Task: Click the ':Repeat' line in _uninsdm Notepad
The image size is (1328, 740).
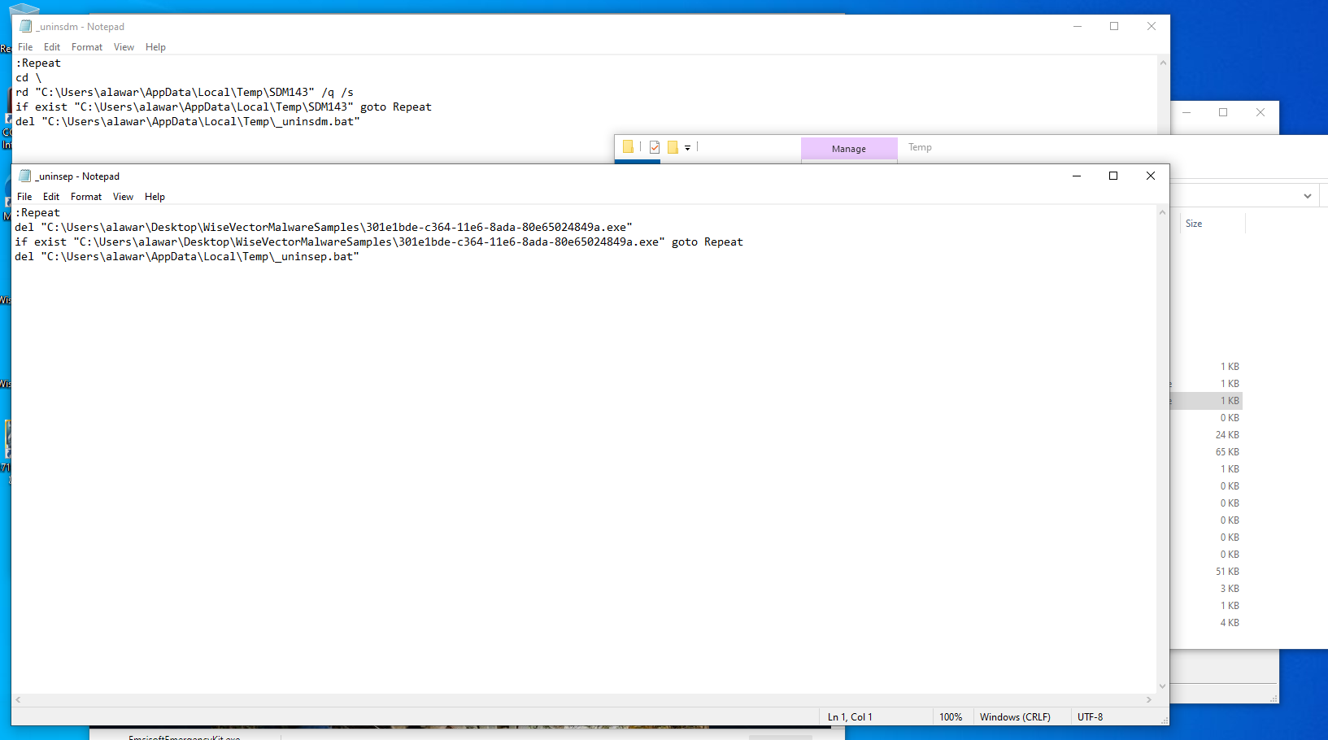Action: coord(38,63)
